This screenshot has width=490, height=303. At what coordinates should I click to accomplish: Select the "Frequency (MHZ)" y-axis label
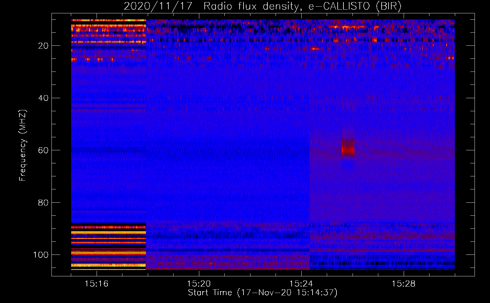[23, 145]
